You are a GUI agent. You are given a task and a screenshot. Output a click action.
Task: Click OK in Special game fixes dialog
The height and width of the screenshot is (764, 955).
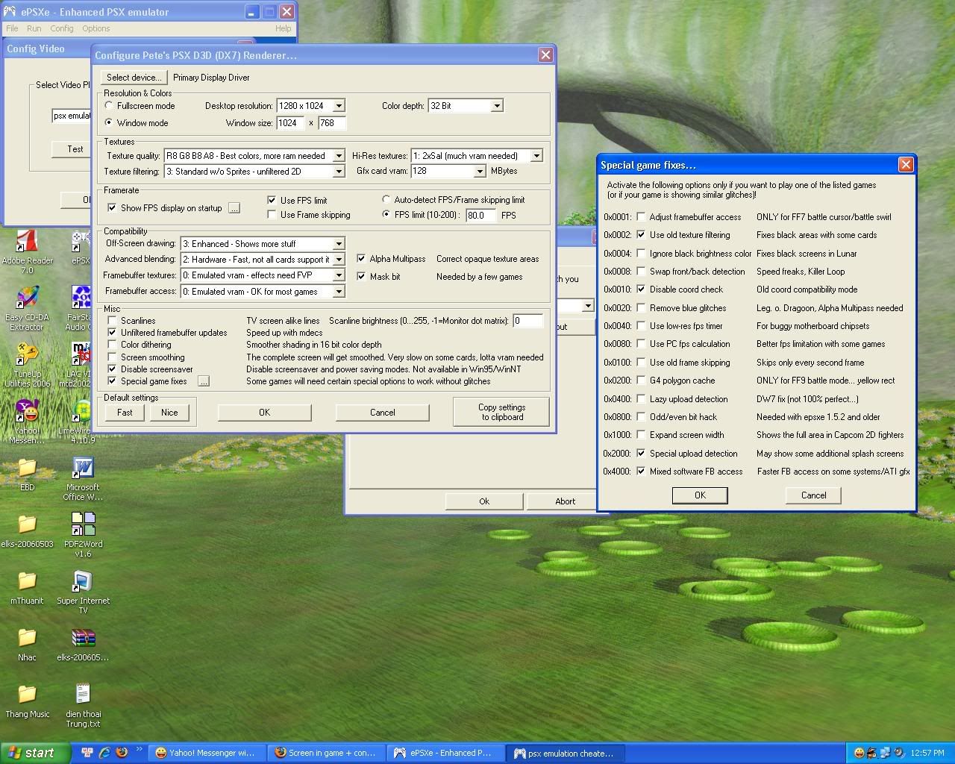pos(700,495)
